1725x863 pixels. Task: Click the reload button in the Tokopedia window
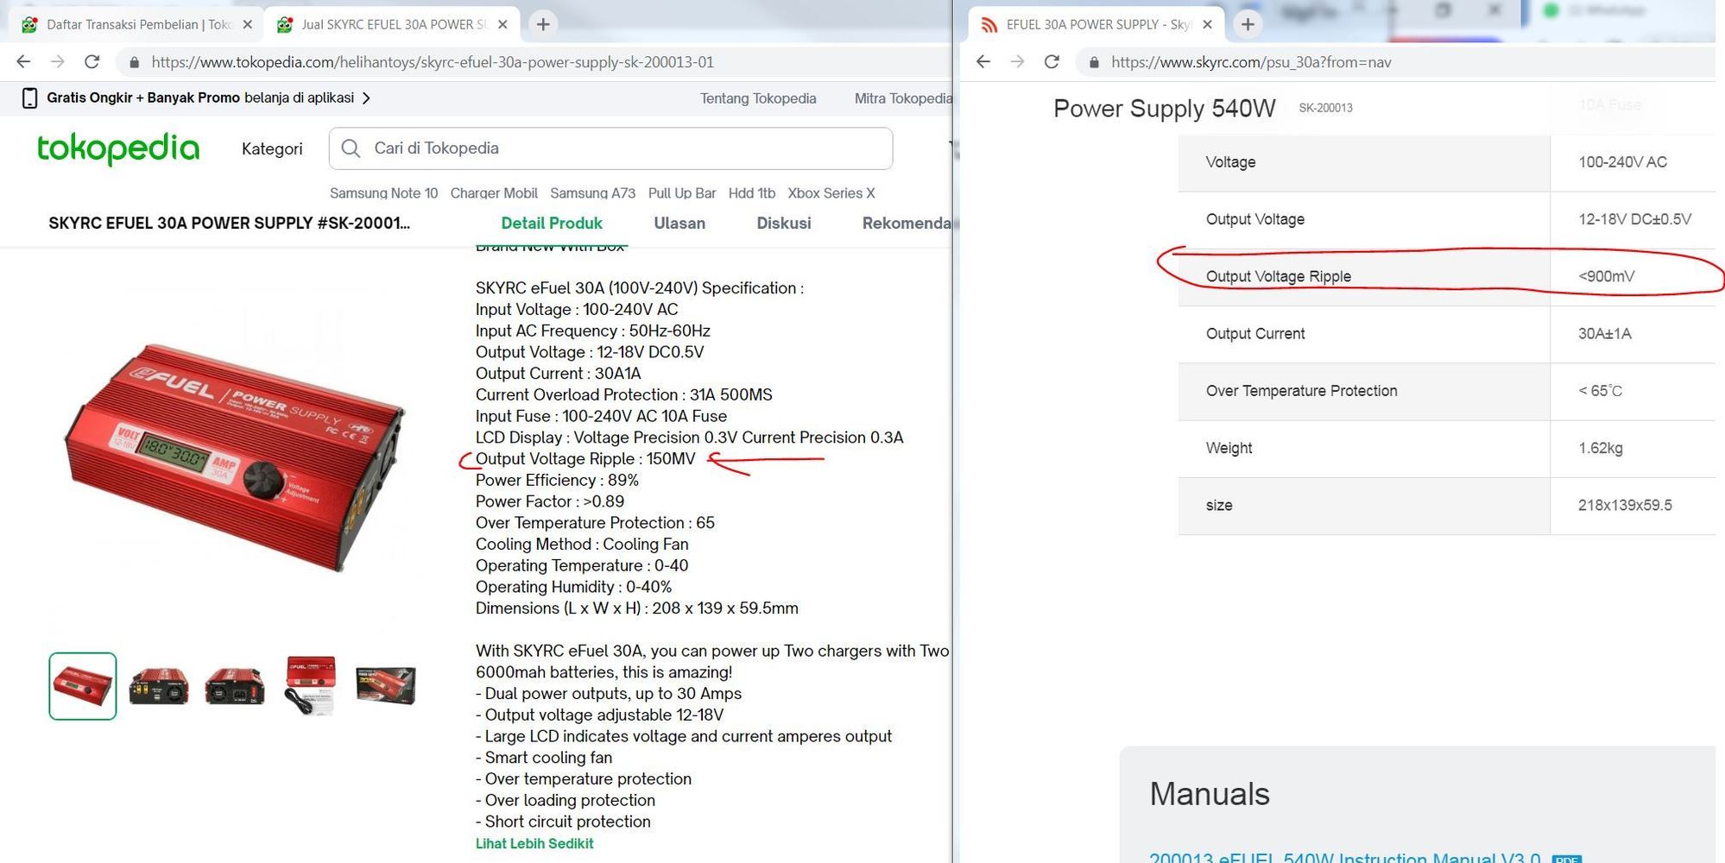coord(92,62)
